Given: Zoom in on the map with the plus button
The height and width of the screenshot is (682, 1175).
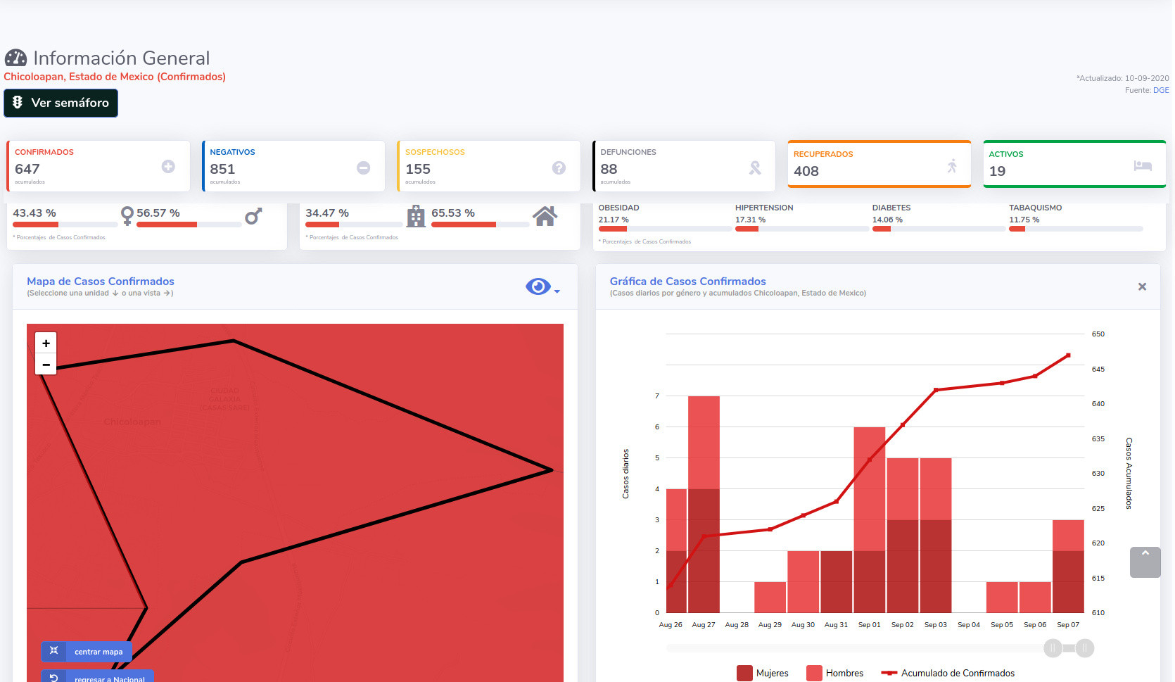Looking at the screenshot, I should click(x=46, y=343).
